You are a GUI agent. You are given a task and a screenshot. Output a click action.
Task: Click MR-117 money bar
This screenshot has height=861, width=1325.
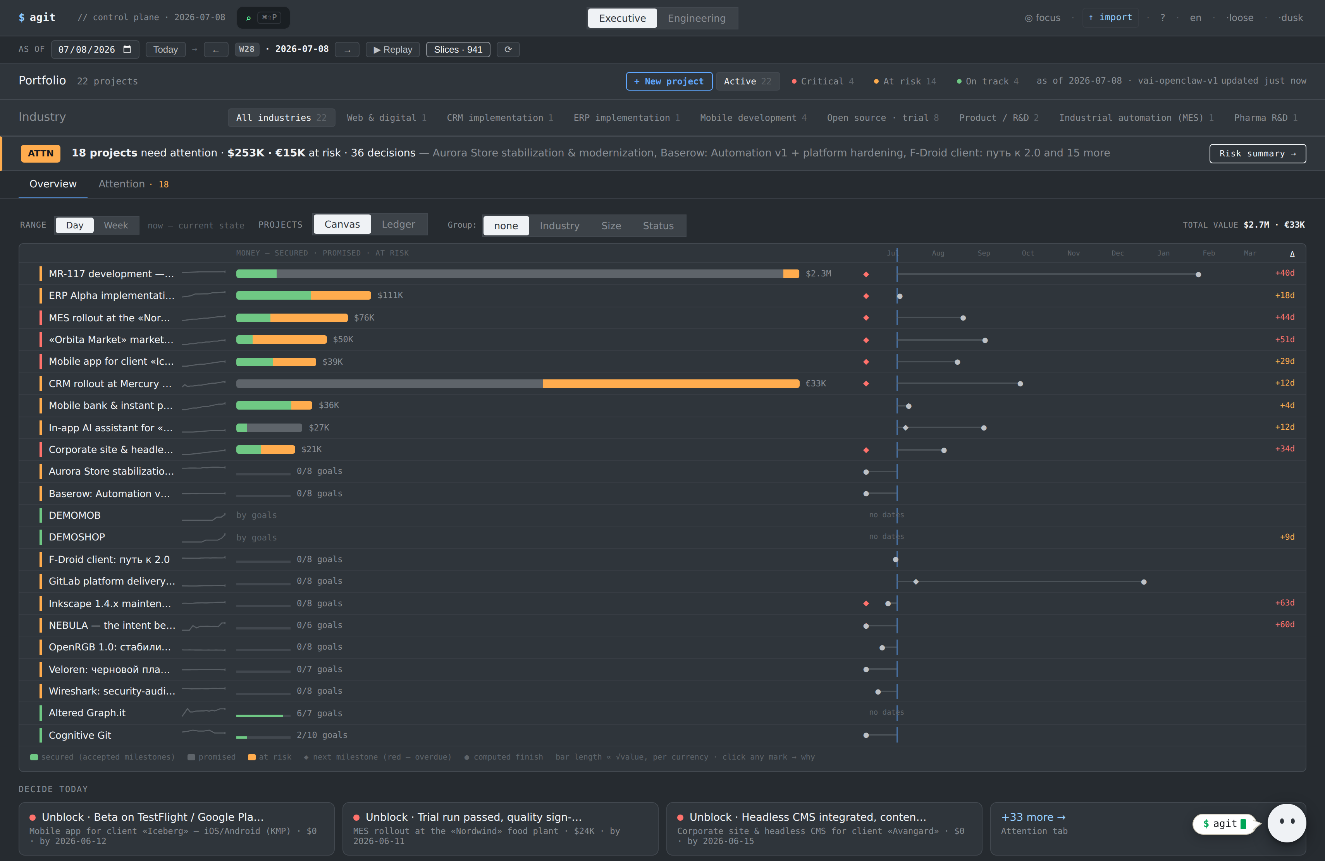tap(517, 274)
